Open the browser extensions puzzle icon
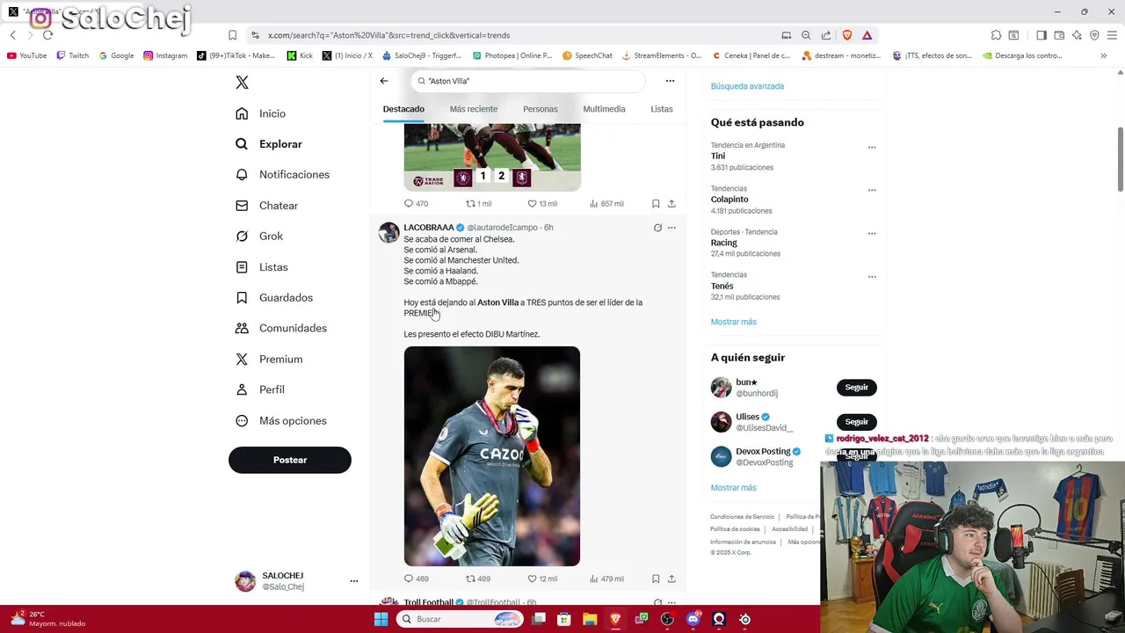Screen dimensions: 1125x633 tap(996, 35)
